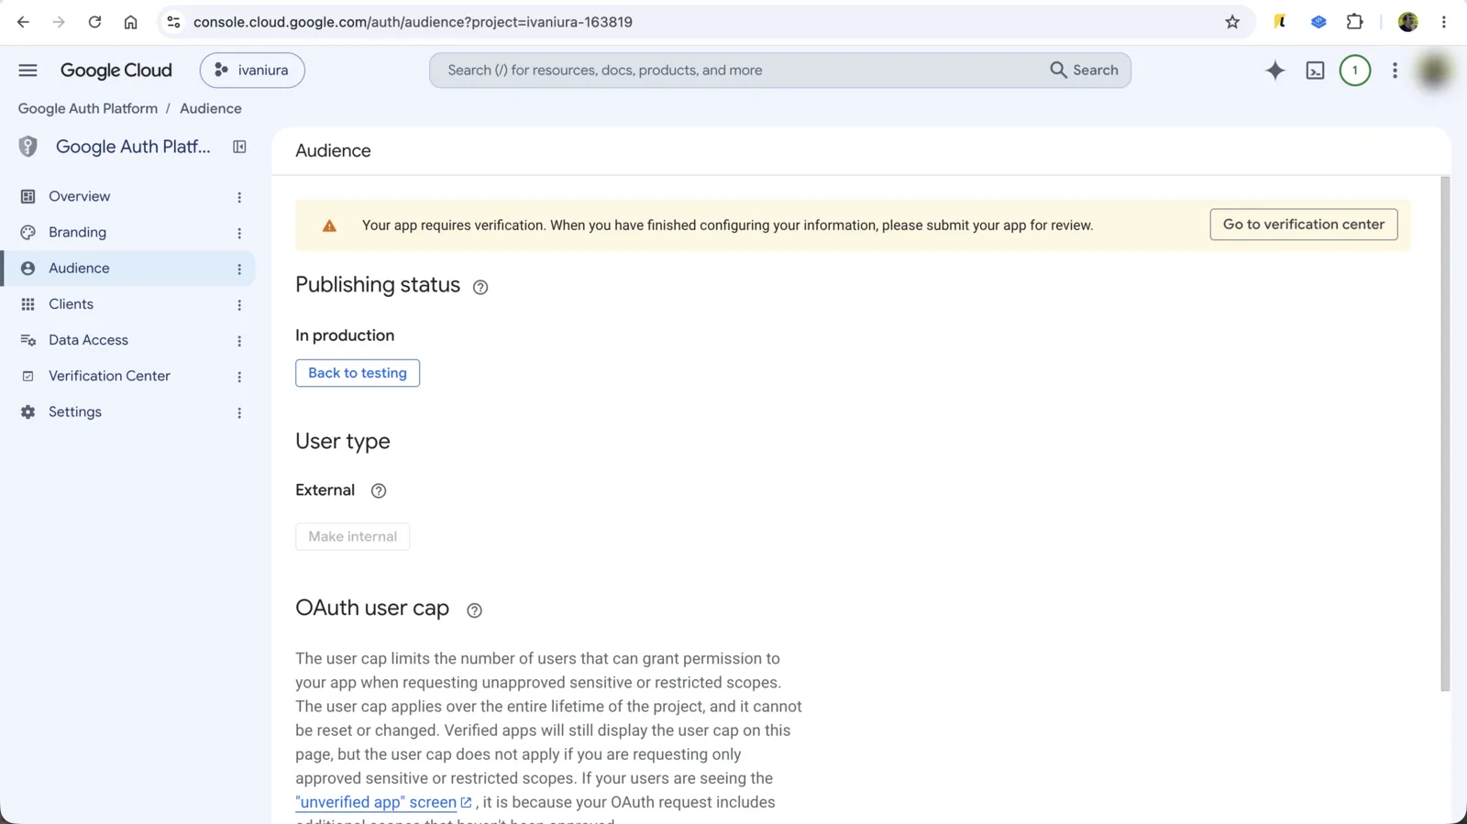The height and width of the screenshot is (824, 1467).
Task: Click the Google Cloud logo
Action: [116, 71]
